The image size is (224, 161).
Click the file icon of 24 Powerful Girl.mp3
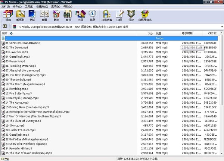[3, 148]
